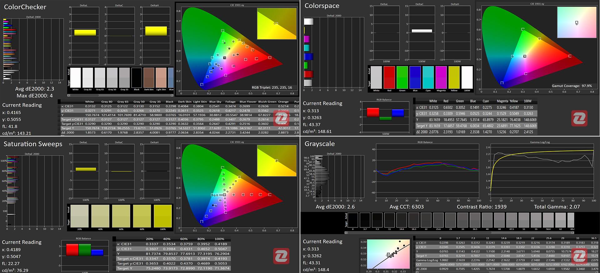This screenshot has width=600, height=273.
Task: Select the Magenta swatch in Colorspace
Action: point(441,77)
